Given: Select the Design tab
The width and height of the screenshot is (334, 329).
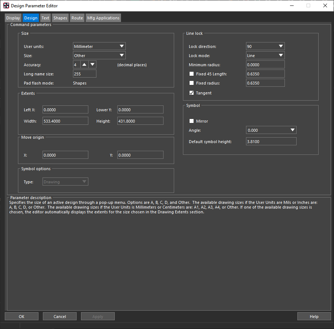Looking at the screenshot, I should coord(31,18).
